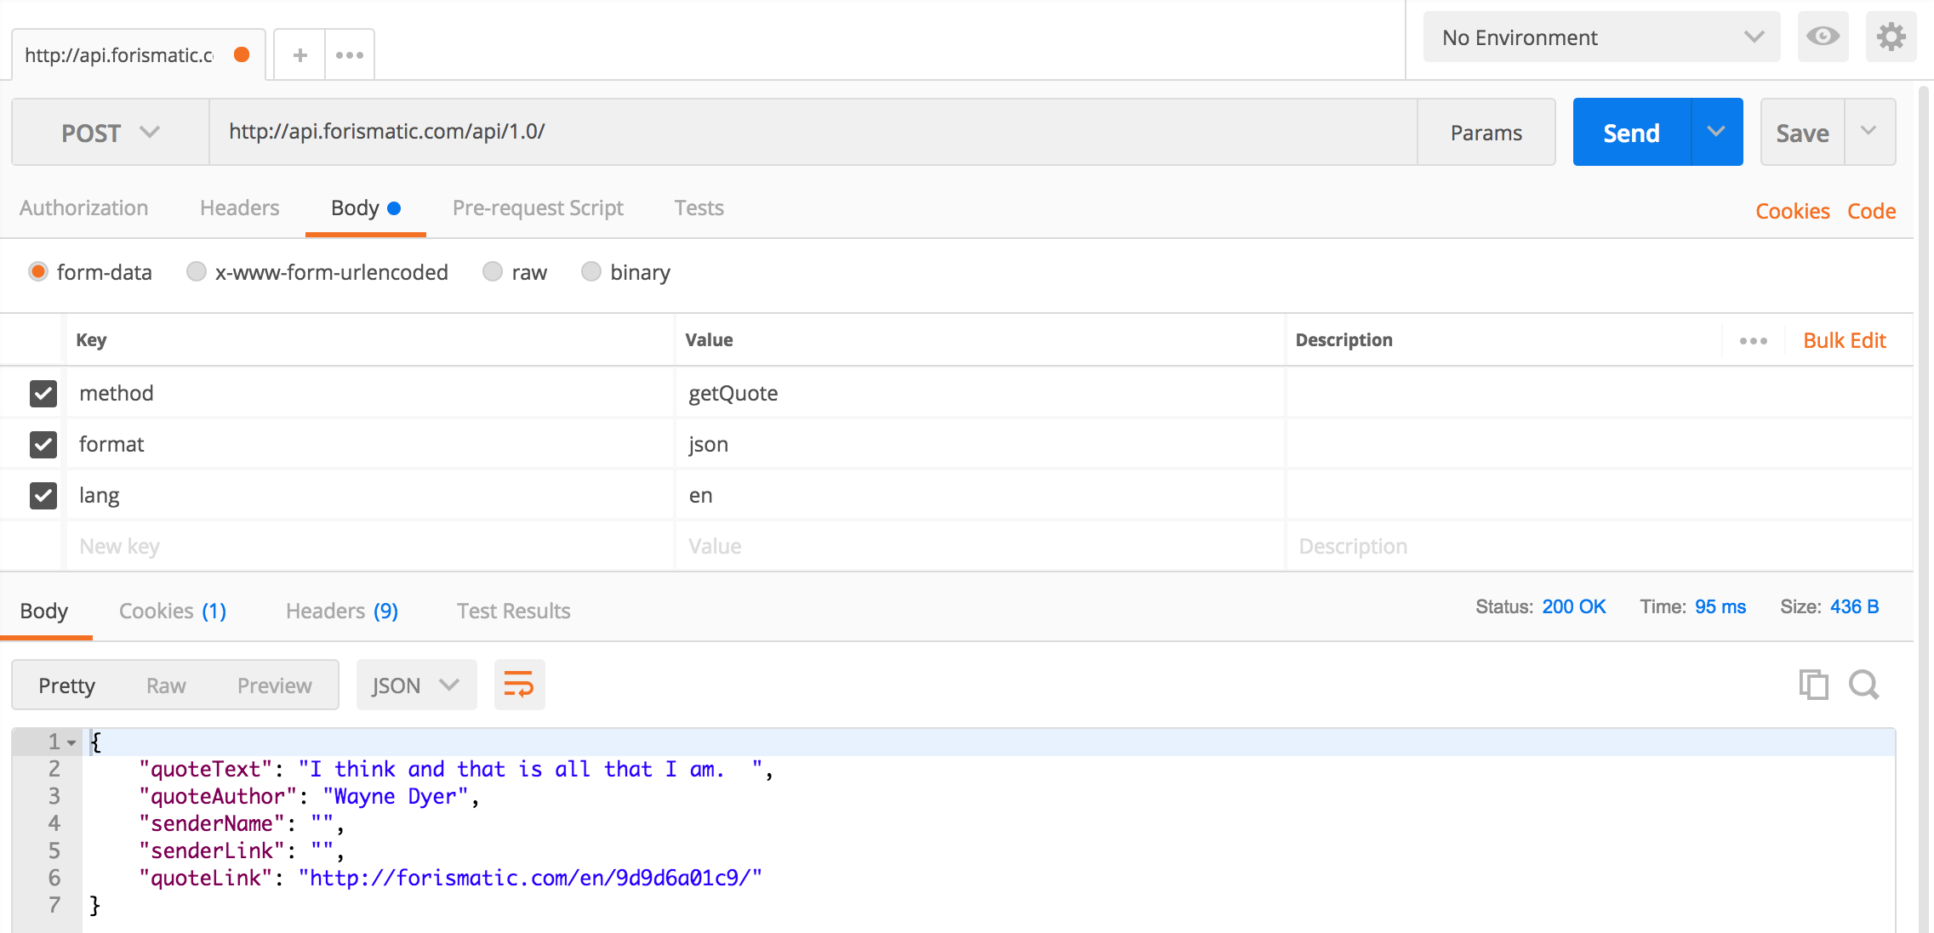Viewport: 1934px width, 933px height.
Task: Collapse JSON fold arrow on line 1
Action: tap(72, 743)
